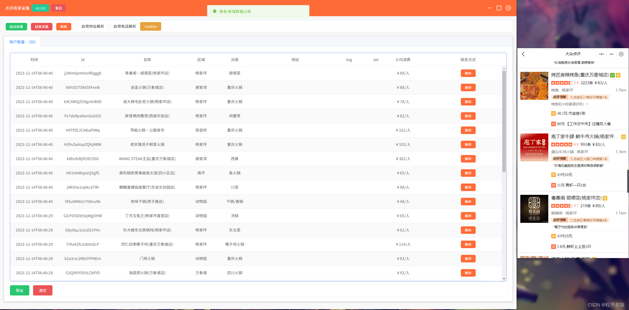629x310 pixels.
Task: Click the 48.5元 voucher coupon icon
Action: (x=553, y=114)
